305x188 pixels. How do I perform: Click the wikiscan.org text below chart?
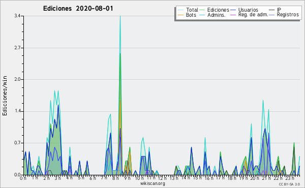(x=152, y=183)
